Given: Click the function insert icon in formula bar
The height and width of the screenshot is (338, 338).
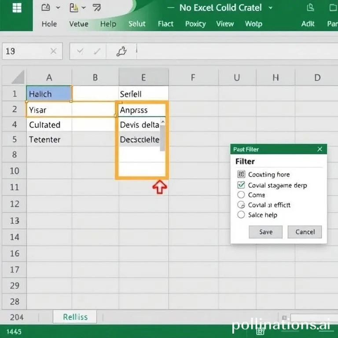Looking at the screenshot, I should 121,51.
